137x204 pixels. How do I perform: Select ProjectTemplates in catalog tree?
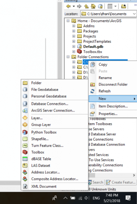(97, 42)
